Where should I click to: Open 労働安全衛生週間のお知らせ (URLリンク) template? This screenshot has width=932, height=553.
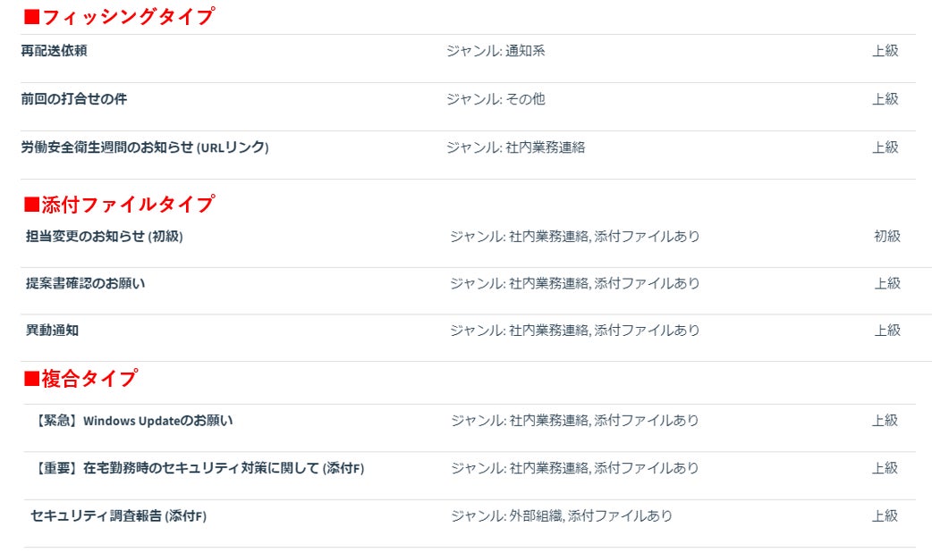(144, 147)
